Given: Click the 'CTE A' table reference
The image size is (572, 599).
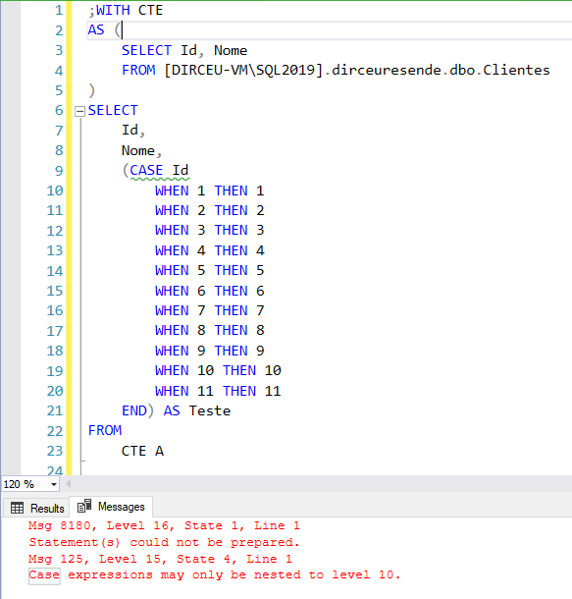Looking at the screenshot, I should [x=142, y=451].
